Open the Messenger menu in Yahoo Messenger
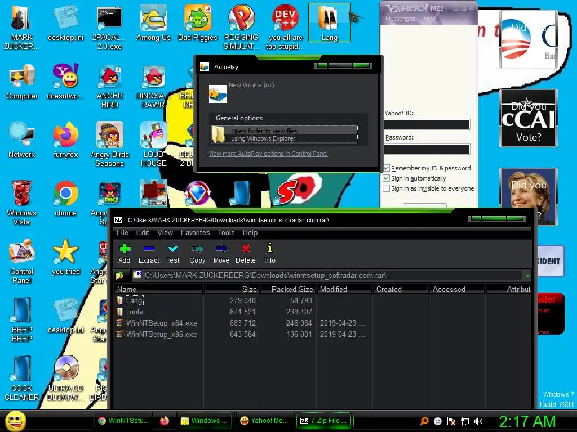Image resolution: width=577 pixels, height=432 pixels. 400,19
